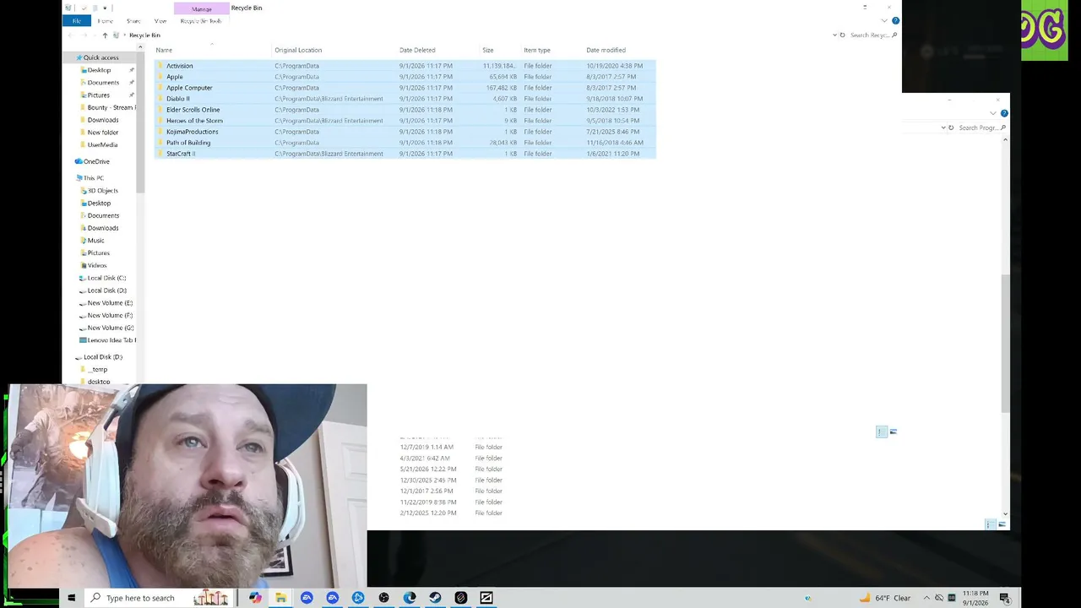The width and height of the screenshot is (1081, 608).
Task: Click the 10/19/2020 4:38 PM date
Action: (614, 66)
